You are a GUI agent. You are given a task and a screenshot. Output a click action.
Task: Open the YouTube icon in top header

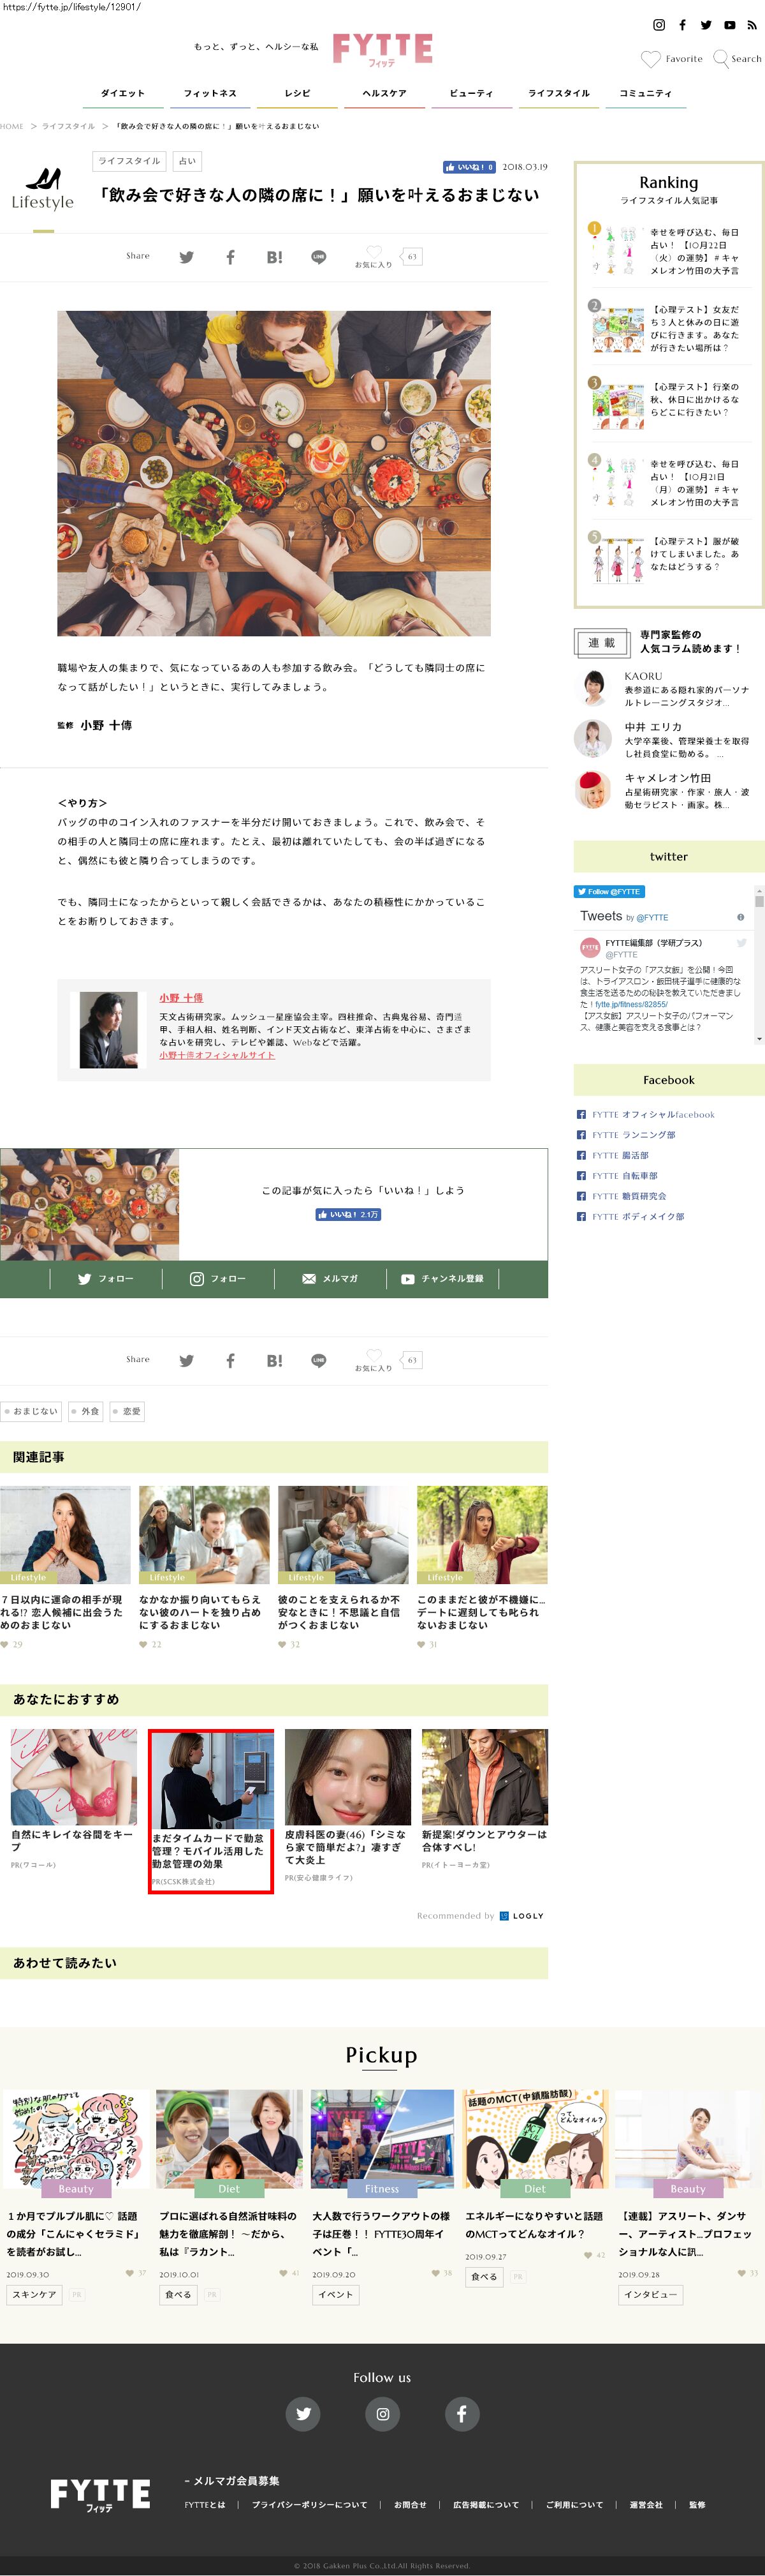[729, 25]
